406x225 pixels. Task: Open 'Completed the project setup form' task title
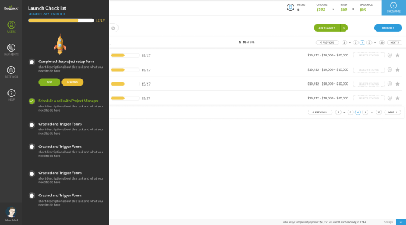(66, 61)
